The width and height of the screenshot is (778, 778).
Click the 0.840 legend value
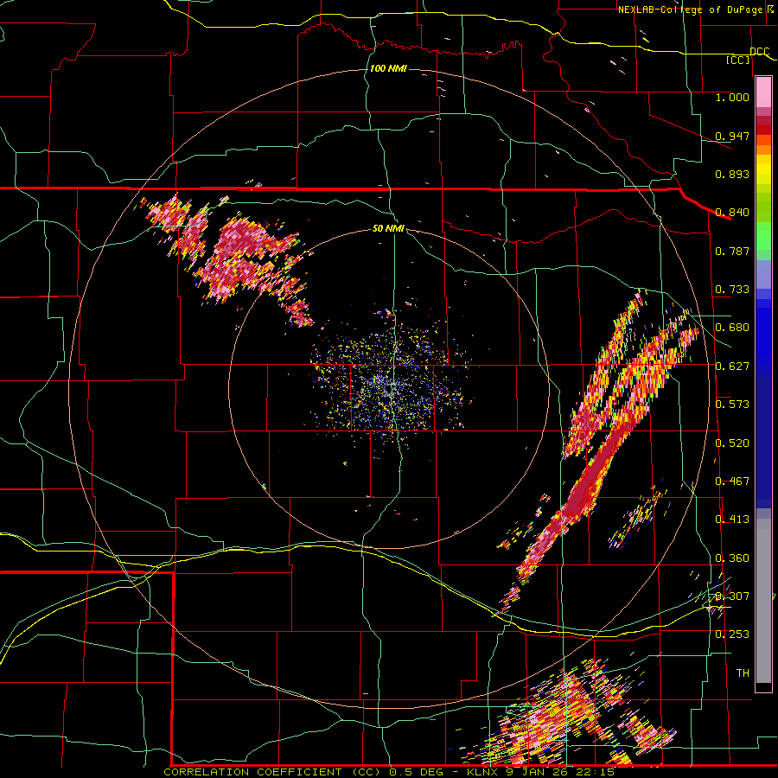click(732, 213)
